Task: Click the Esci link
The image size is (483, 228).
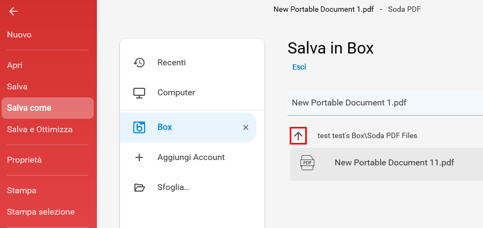Action: click(299, 67)
